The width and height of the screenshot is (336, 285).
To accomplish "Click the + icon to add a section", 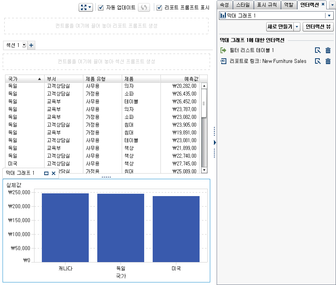I will (x=31, y=45).
